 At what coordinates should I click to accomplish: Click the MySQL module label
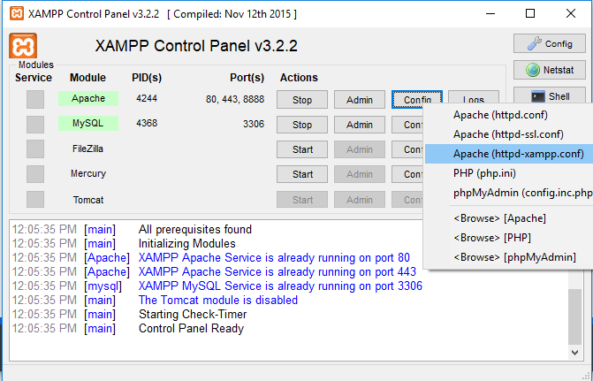(x=88, y=124)
